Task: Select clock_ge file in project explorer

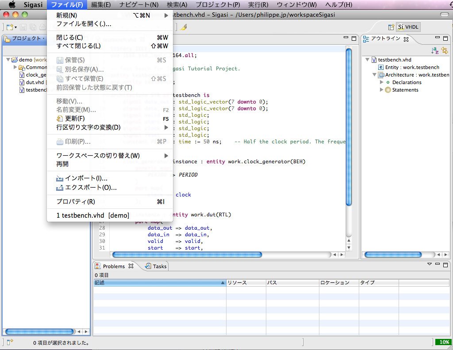Action: [x=33, y=75]
